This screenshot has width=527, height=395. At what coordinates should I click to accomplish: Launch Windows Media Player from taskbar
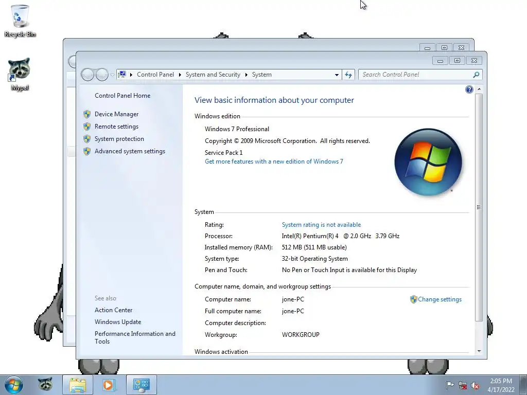[108, 385]
